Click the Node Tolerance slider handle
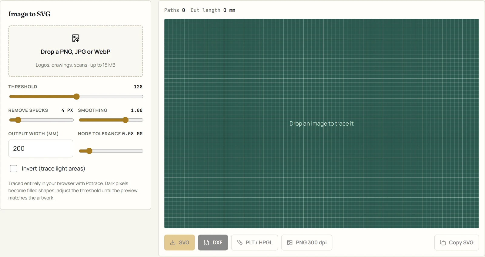485x257 pixels. (x=89, y=151)
